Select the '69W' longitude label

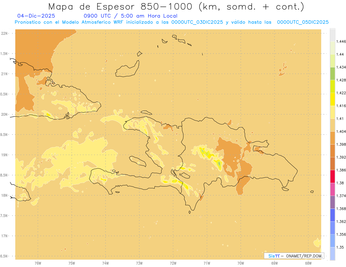click(x=274, y=263)
